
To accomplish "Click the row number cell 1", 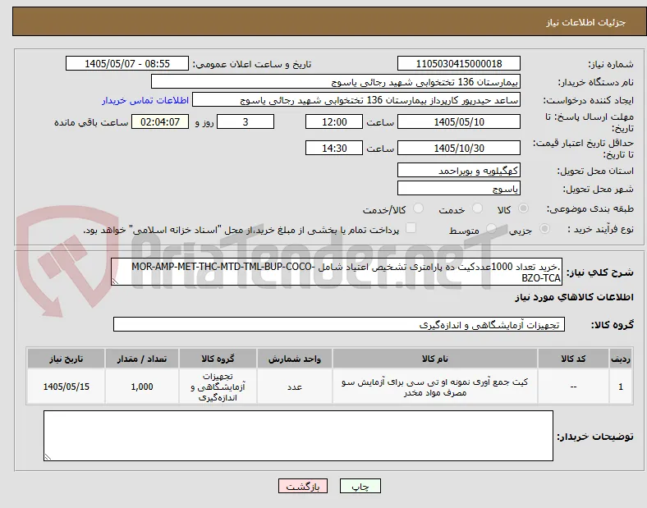I will 621,387.
